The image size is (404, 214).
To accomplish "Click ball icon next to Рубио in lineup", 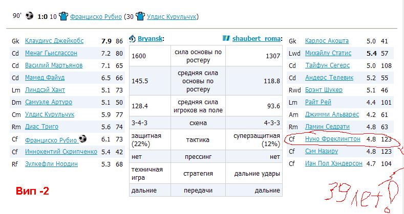I will click(x=83, y=138).
